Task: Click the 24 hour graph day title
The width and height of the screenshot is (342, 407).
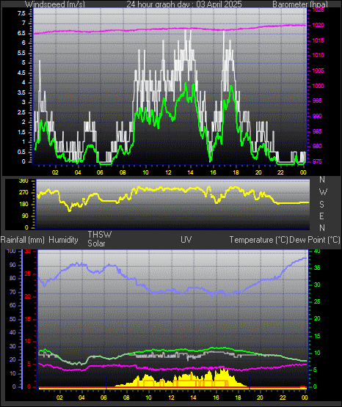Action: pos(184,4)
